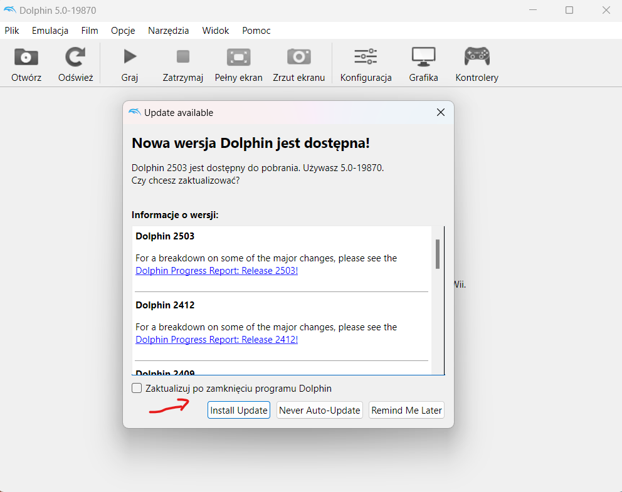Close the Dolphin 5.0-19870 main window
The width and height of the screenshot is (622, 492).
[606, 10]
